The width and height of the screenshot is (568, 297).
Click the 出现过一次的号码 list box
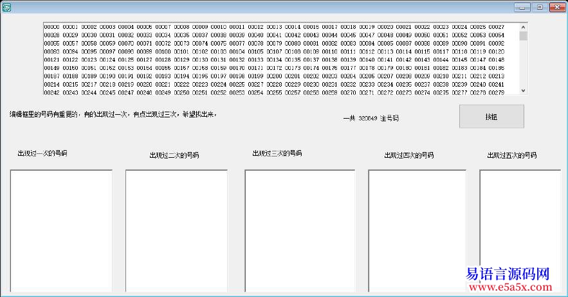click(61, 230)
